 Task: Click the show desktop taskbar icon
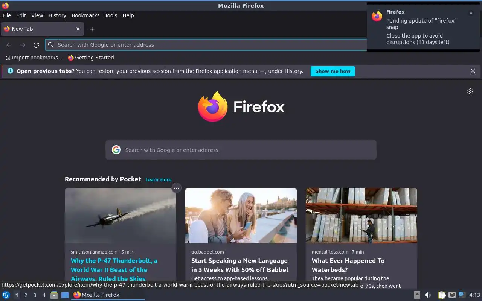65,295
